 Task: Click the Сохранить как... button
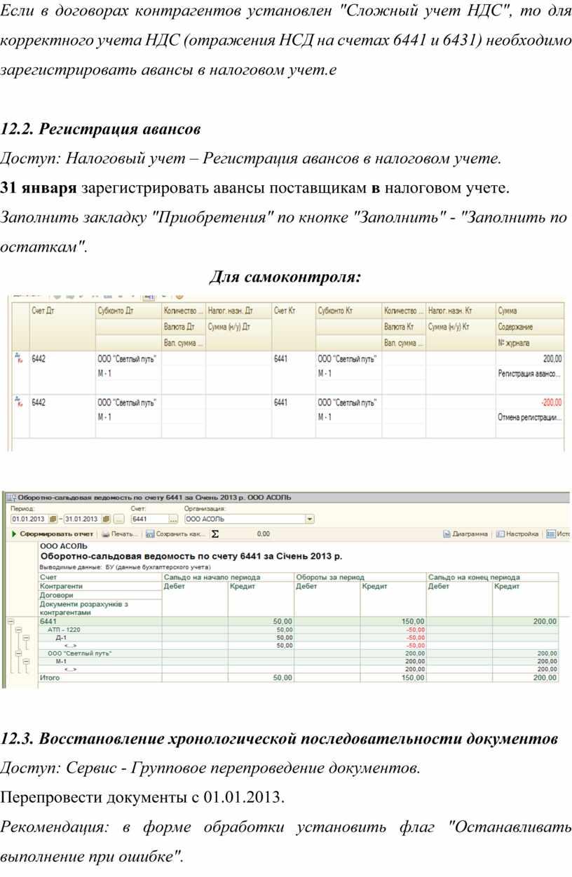coord(176,534)
